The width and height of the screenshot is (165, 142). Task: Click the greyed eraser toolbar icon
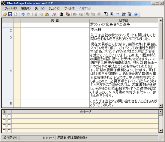coord(99,14)
